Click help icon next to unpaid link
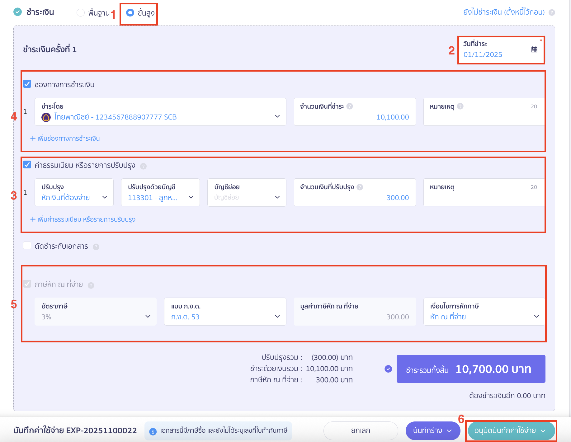The image size is (571, 442). tap(551, 12)
